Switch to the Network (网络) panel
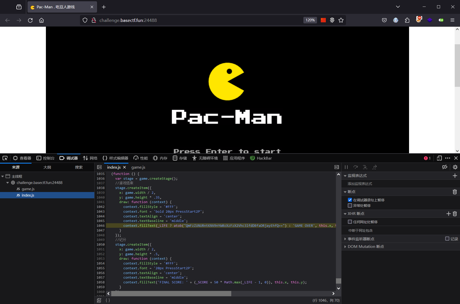Screen dimensions: 460x304 [x=90, y=158]
